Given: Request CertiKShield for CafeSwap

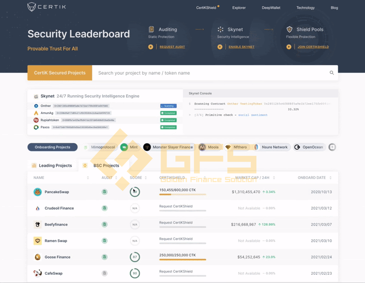Looking at the screenshot, I should tap(176, 271).
